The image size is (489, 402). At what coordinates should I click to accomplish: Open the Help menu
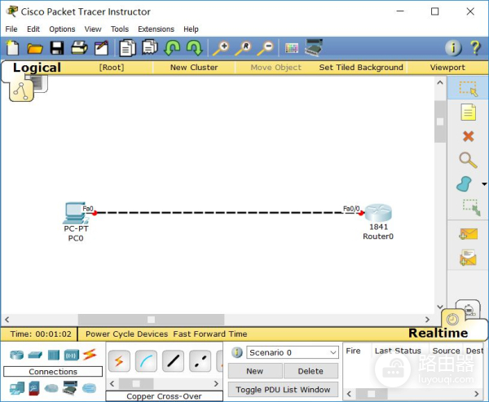point(191,29)
